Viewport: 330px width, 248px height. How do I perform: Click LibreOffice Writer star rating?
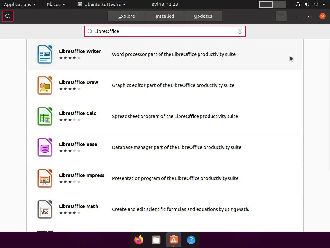[x=70, y=58]
